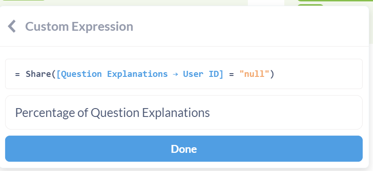This screenshot has height=171, width=373.
Task: Click the Share function name in expression
Action: [x=38, y=74]
